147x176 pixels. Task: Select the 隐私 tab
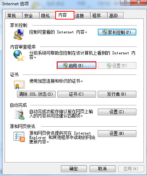pyautogui.click(x=47, y=16)
